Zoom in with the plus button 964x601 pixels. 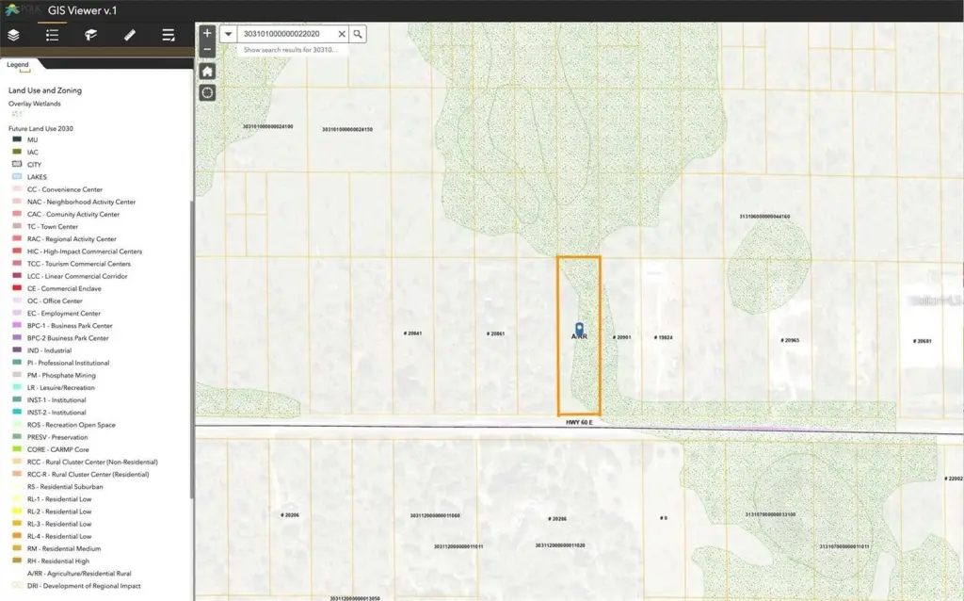[x=207, y=33]
